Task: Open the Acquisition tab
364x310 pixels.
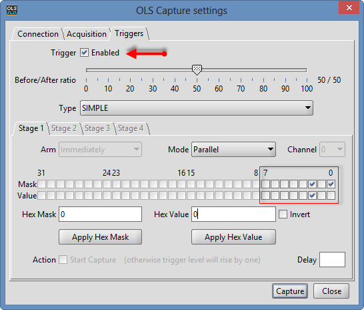Action: 87,34
